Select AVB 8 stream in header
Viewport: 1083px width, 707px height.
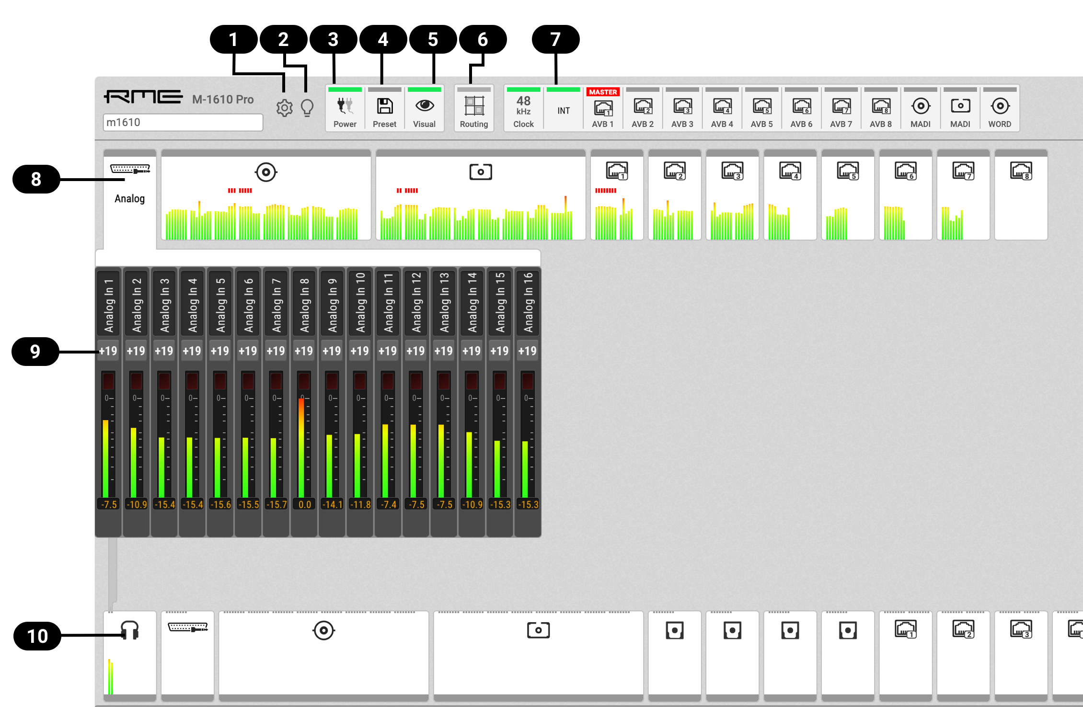881,108
